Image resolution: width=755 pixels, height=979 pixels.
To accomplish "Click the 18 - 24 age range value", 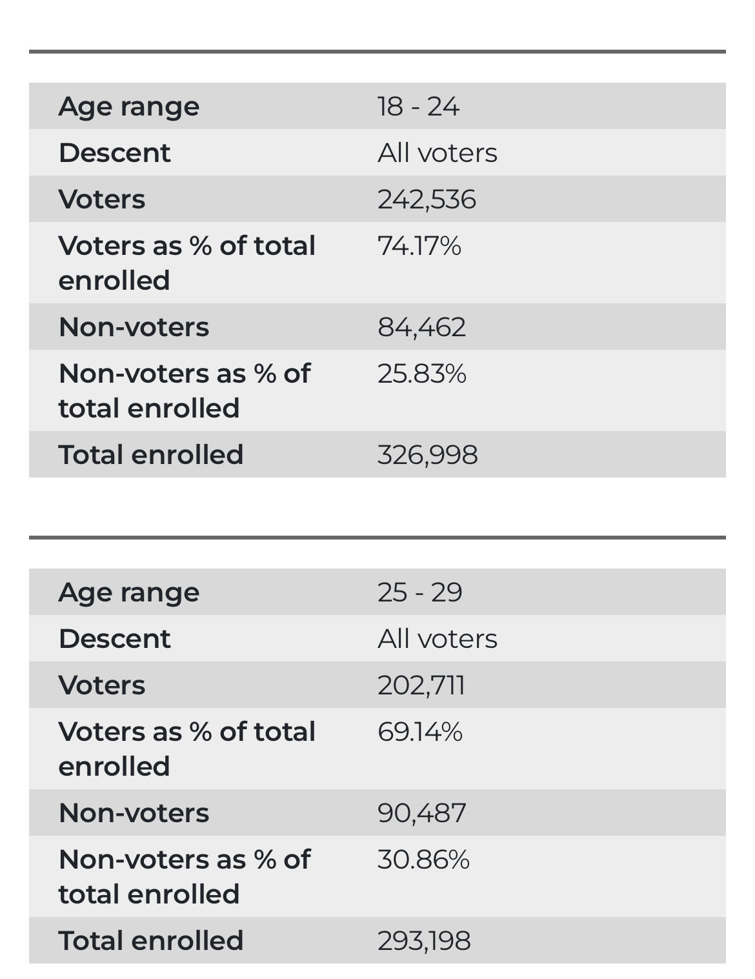I will click(418, 106).
